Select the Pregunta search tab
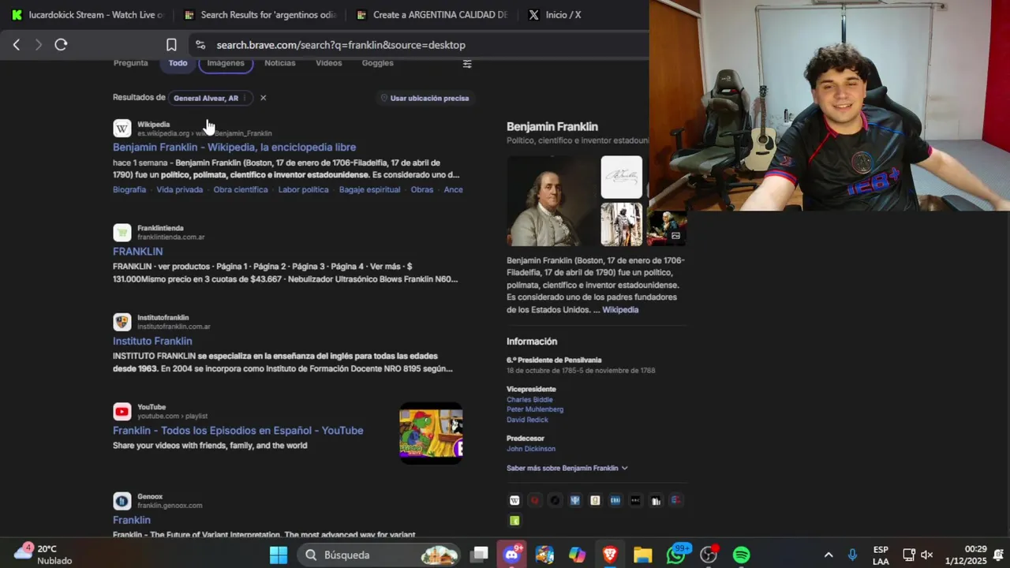The height and width of the screenshot is (568, 1010). pos(130,63)
